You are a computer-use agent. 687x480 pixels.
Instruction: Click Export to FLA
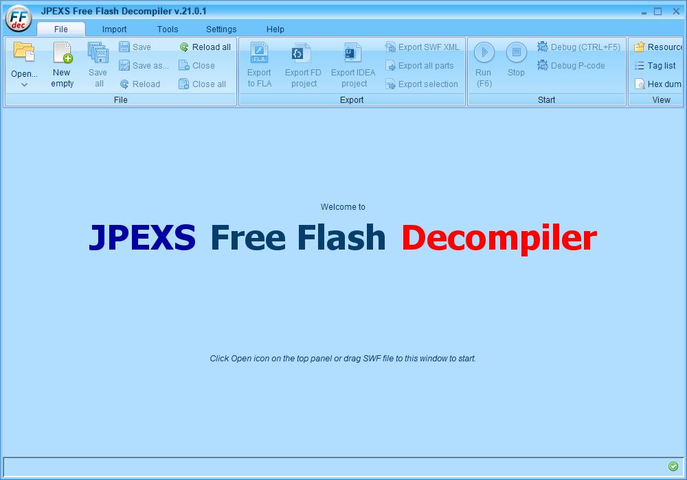260,64
